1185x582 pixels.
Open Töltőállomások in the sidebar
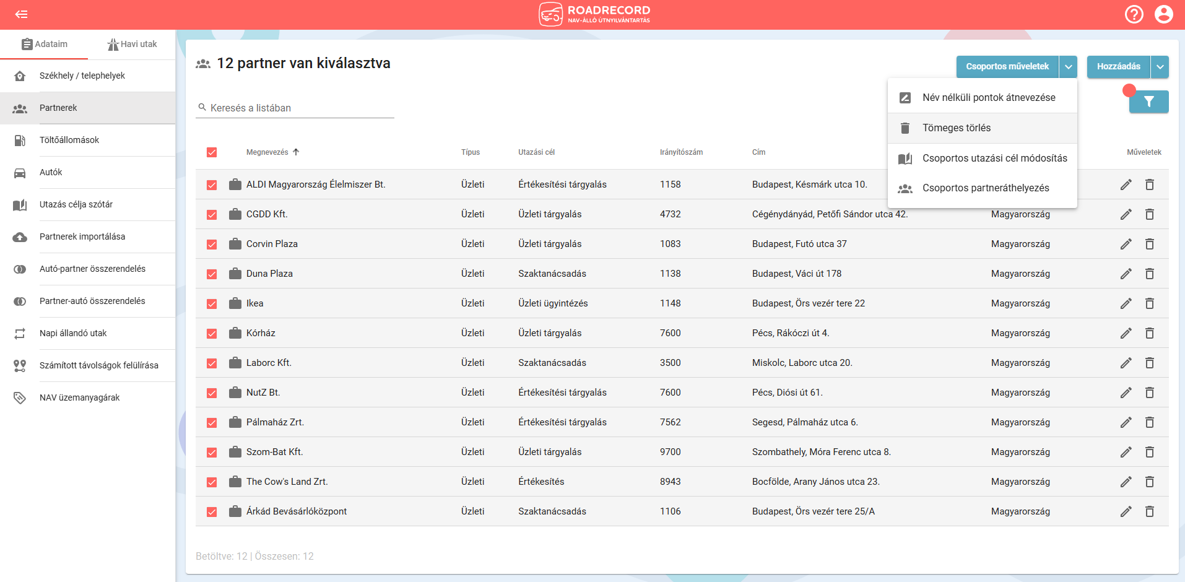[x=69, y=140]
